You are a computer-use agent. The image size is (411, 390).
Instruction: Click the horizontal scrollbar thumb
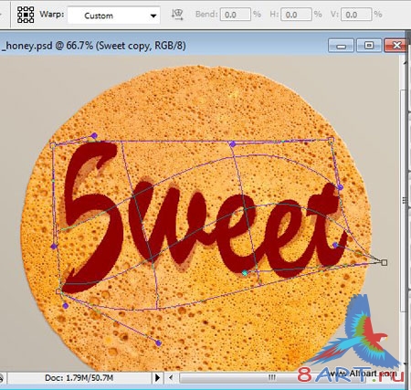tap(271, 378)
